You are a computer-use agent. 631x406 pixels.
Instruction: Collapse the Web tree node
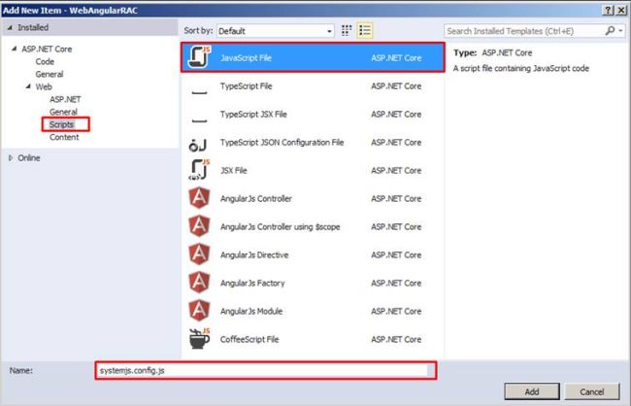tap(28, 86)
